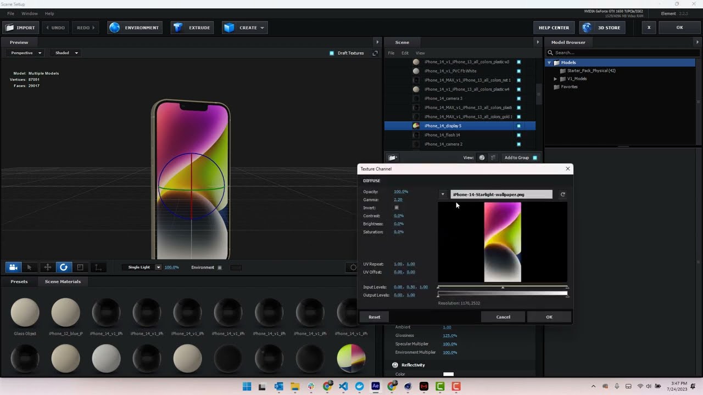This screenshot has width=703, height=395.
Task: Open the File menu in the menu bar
Action: pos(10,13)
